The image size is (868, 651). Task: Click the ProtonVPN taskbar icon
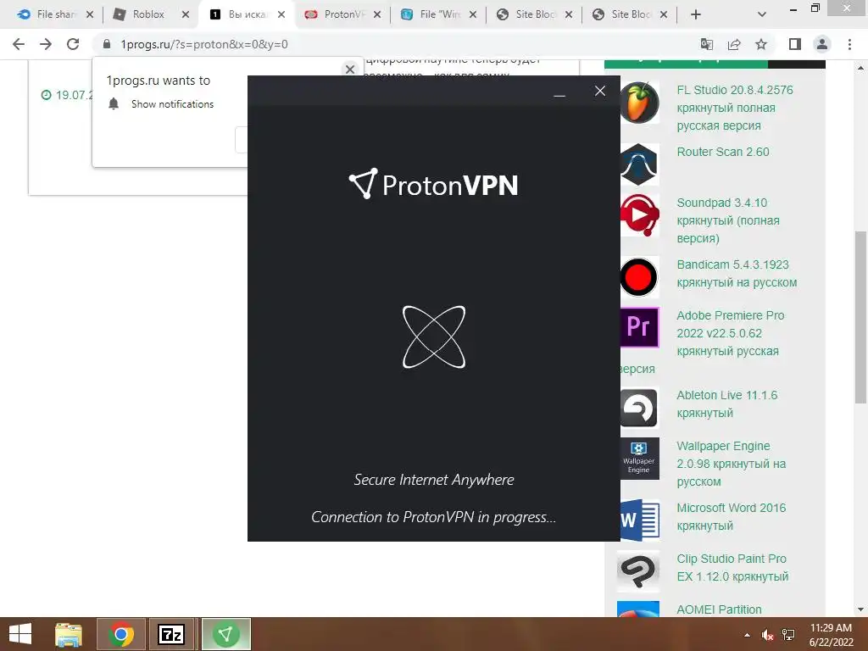tap(226, 634)
